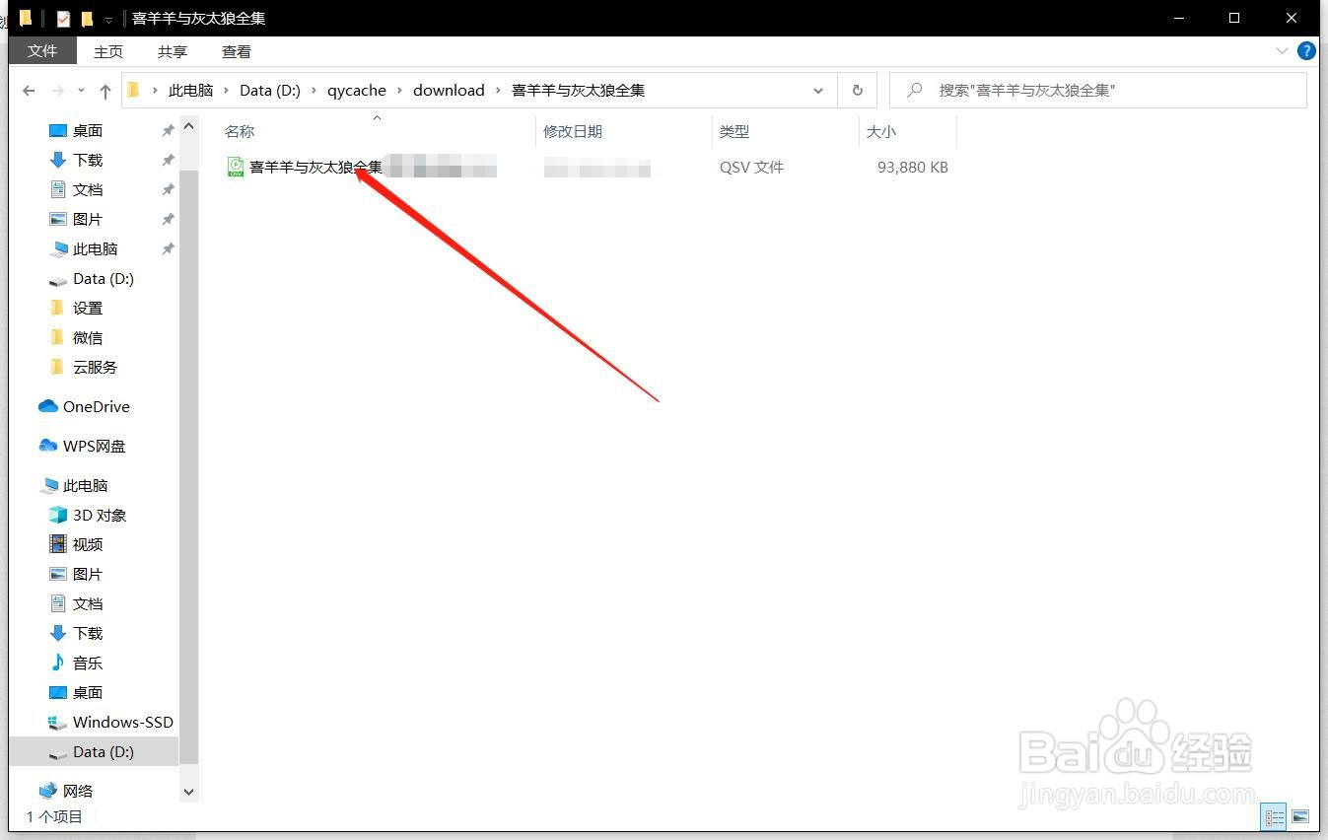Go back using the Back arrow
This screenshot has width=1328, height=840.
pos(29,91)
